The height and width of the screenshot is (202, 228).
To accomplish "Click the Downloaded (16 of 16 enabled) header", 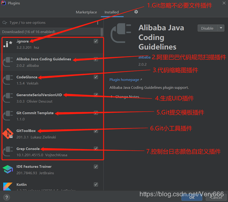I will click(x=29, y=32).
